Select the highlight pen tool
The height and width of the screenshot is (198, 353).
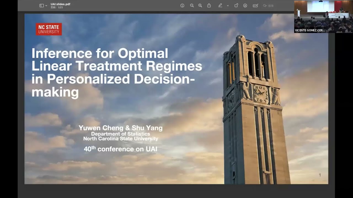[x=220, y=5]
